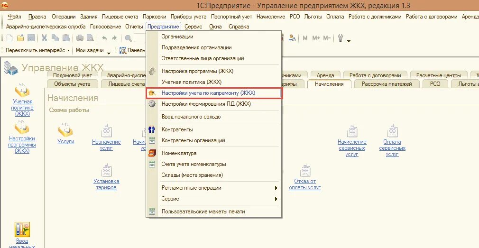Click the Print icon in toolbar
The width and height of the screenshot is (479, 248).
tap(80, 38)
